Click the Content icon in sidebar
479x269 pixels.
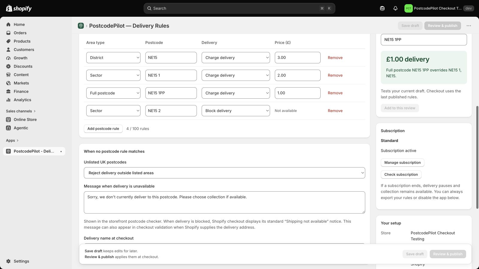[8, 75]
